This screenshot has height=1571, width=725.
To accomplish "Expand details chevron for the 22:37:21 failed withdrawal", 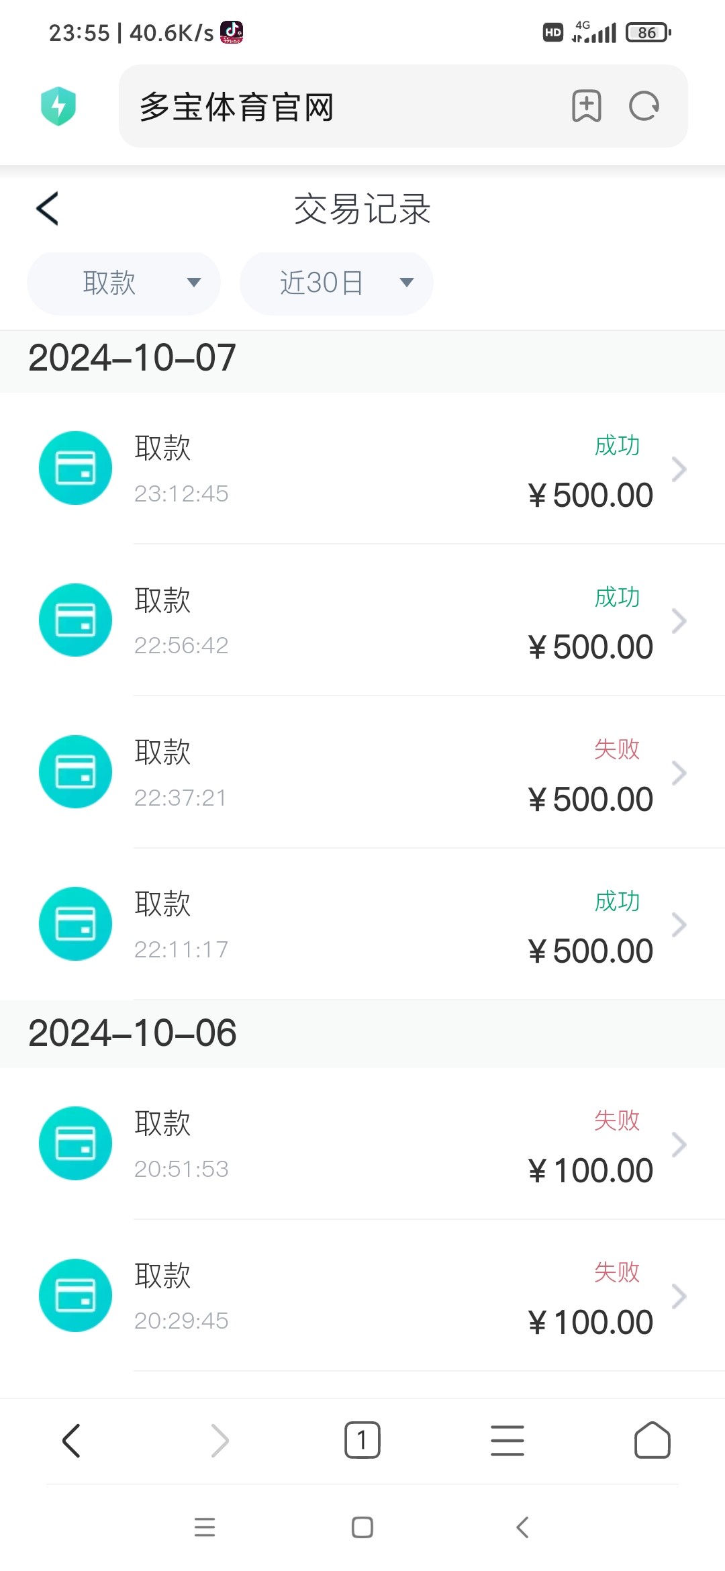I will 679,773.
